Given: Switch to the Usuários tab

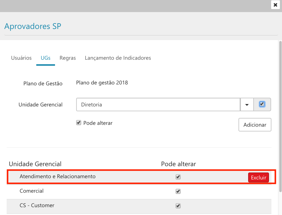Looking at the screenshot, I should click(x=21, y=58).
